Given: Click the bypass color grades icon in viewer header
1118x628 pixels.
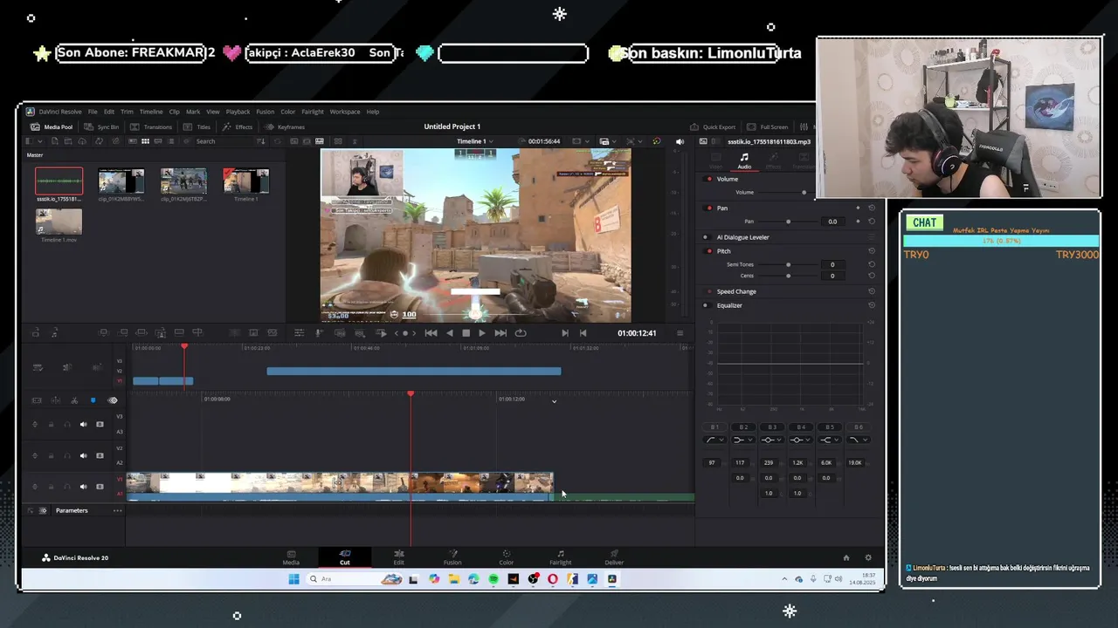Looking at the screenshot, I should pos(657,141).
